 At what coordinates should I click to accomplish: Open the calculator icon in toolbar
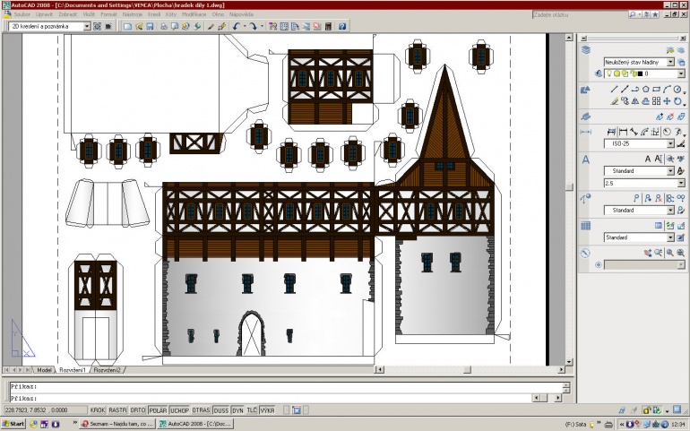coord(328,26)
